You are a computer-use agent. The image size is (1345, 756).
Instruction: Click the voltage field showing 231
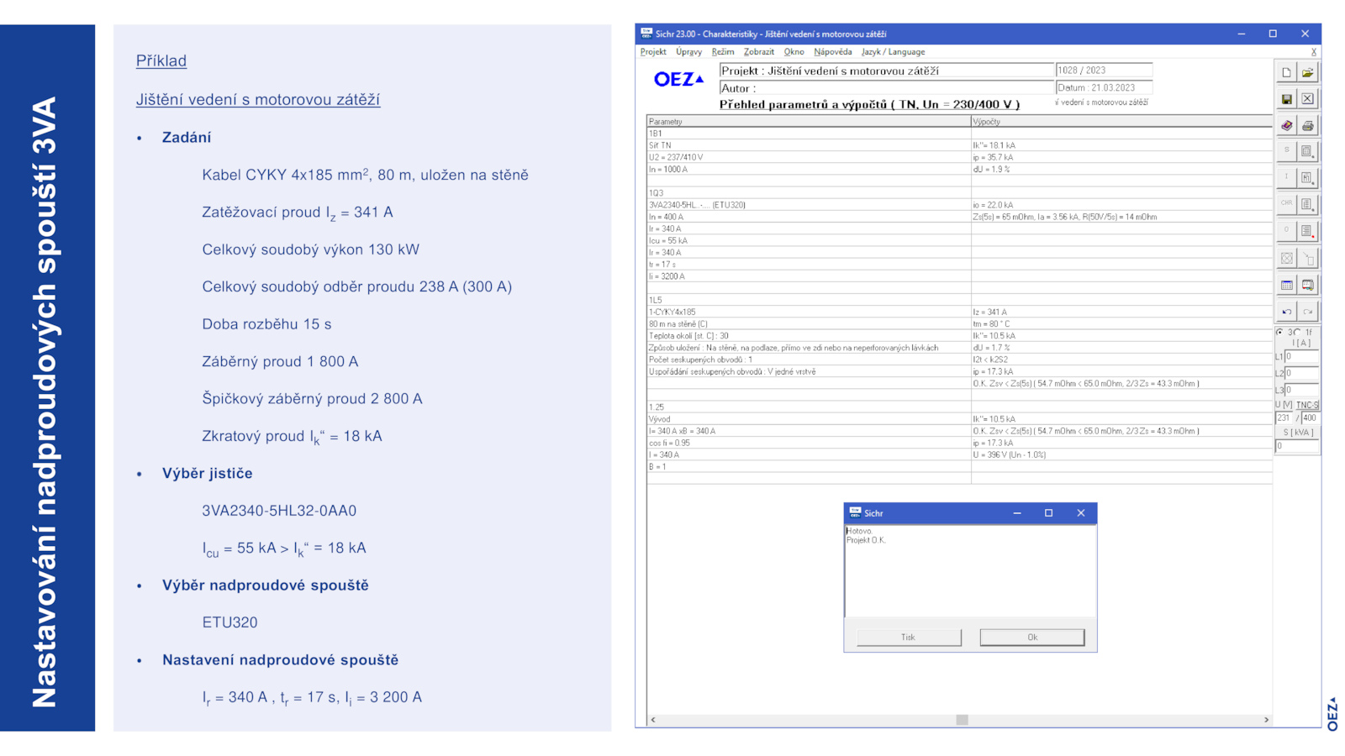click(x=1285, y=417)
